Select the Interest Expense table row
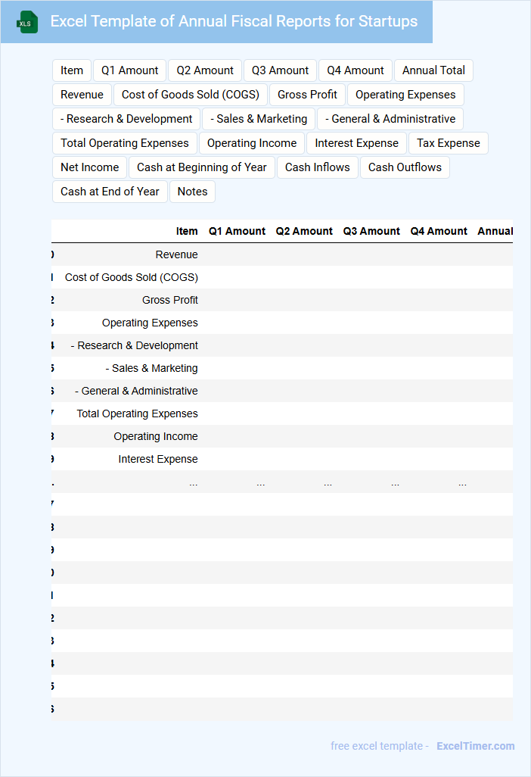The image size is (531, 777). (x=282, y=460)
